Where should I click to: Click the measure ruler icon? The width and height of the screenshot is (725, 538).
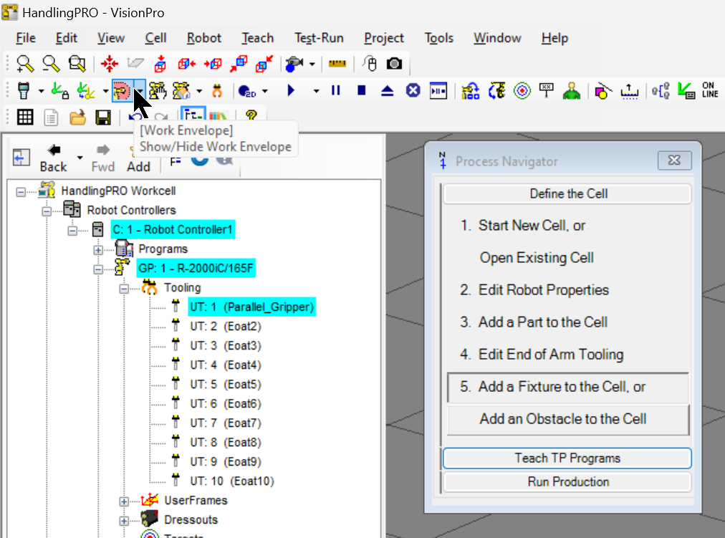[337, 64]
